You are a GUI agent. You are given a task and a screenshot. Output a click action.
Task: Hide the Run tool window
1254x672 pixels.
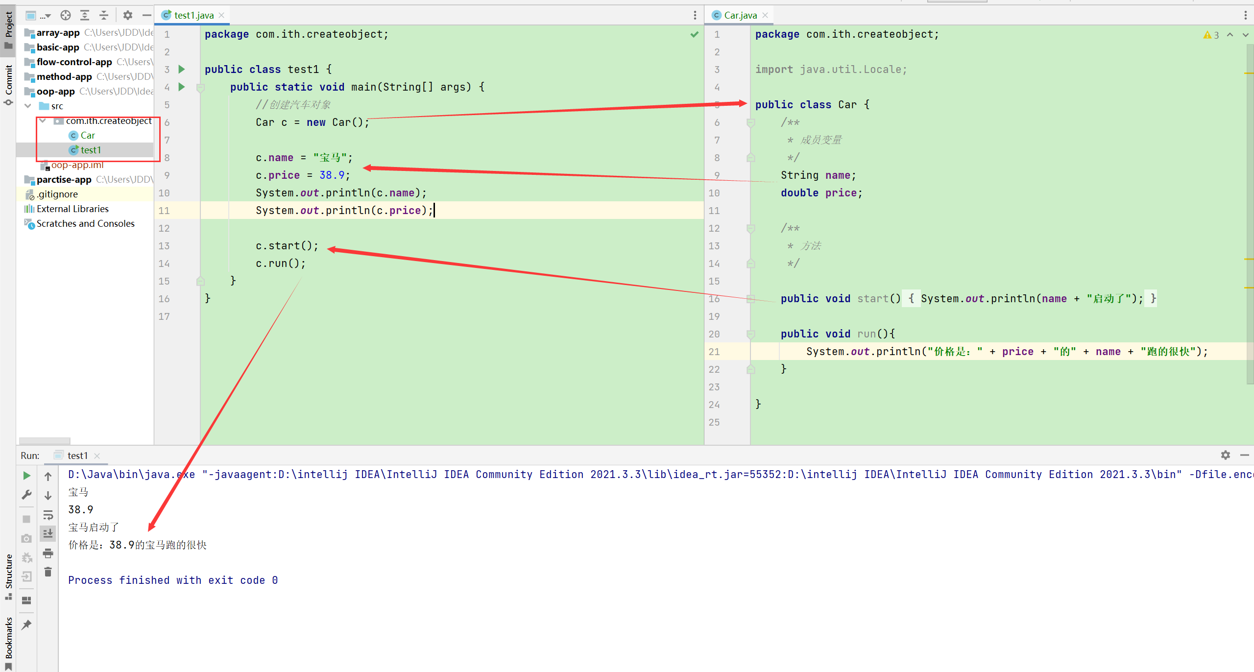(x=1244, y=455)
